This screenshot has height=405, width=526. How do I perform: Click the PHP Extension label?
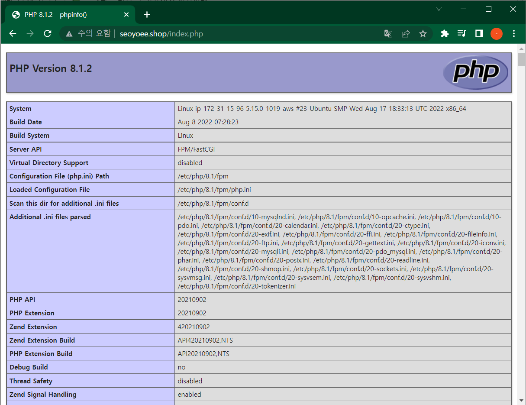(32, 313)
